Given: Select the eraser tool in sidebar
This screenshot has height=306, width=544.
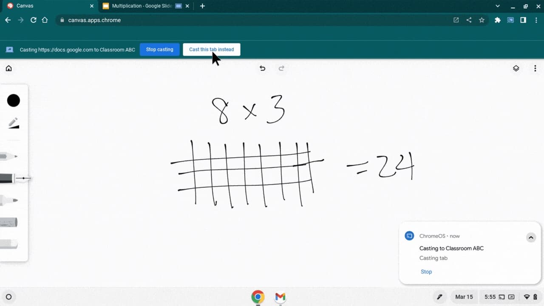Looking at the screenshot, I should pyautogui.click(x=8, y=244).
